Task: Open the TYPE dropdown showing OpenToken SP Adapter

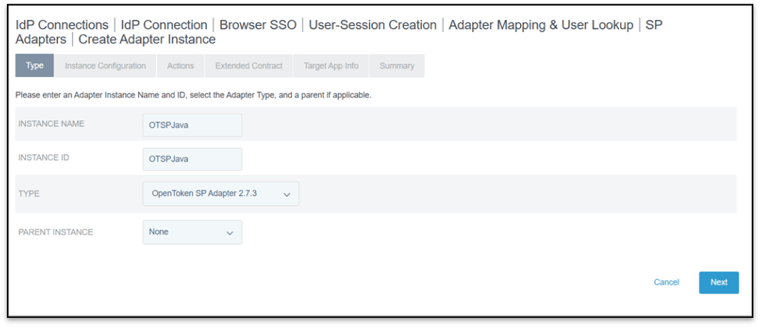Action: click(220, 194)
